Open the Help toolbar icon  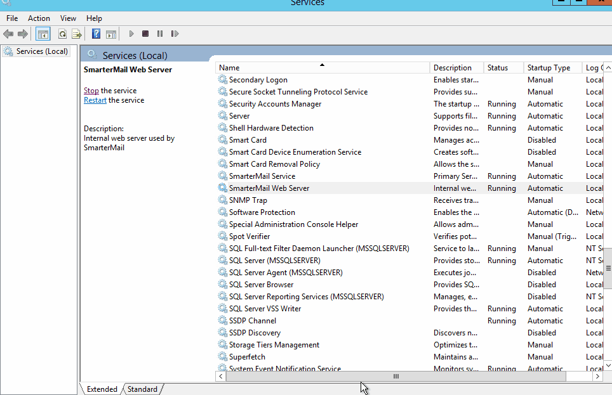pyautogui.click(x=96, y=34)
